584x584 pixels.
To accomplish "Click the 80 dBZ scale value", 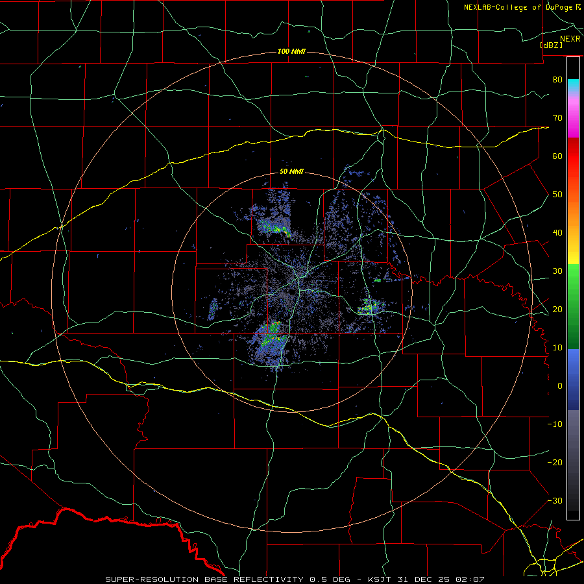I will coord(557,79).
